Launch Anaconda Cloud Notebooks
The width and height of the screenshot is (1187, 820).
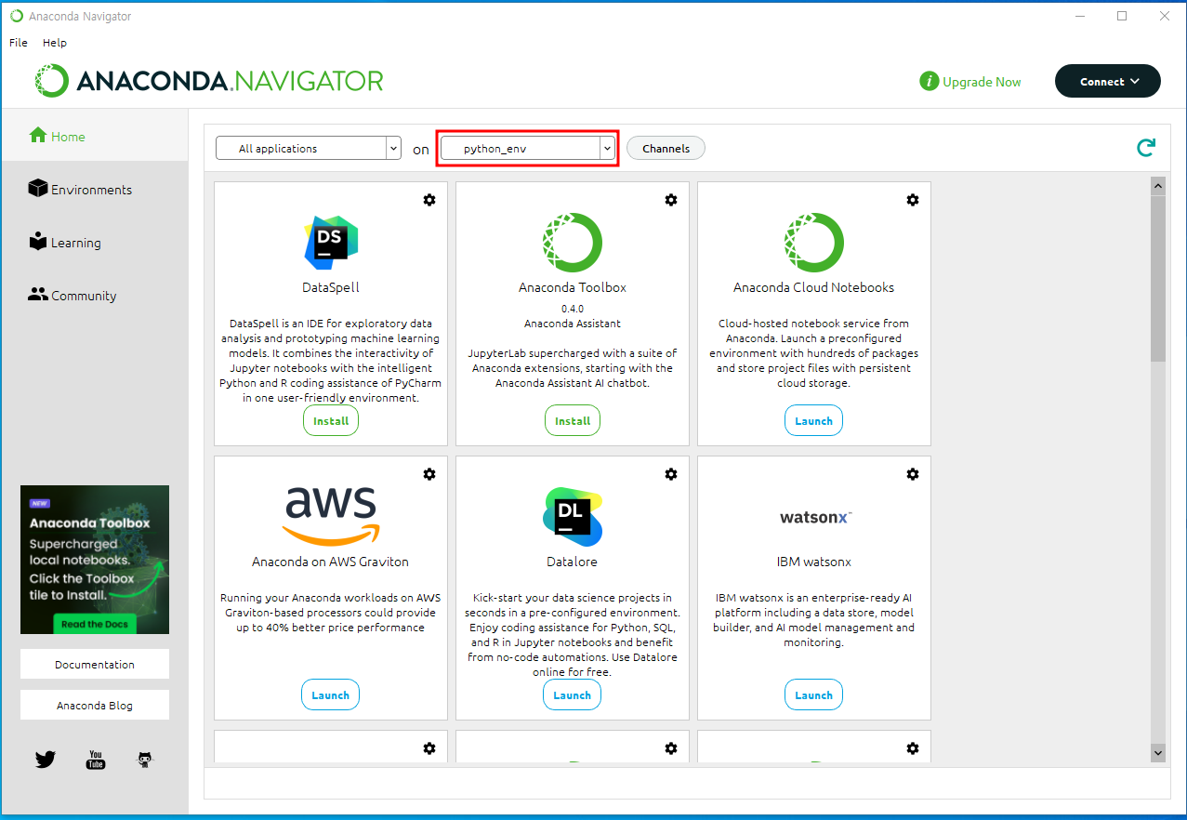814,420
